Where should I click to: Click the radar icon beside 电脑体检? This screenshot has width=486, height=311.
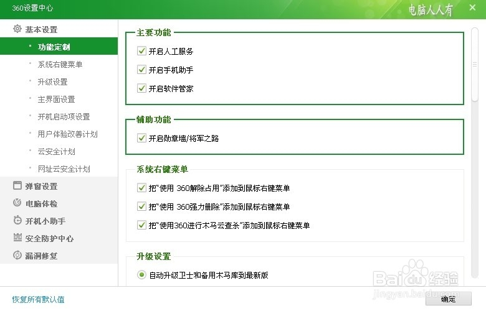pos(17,203)
